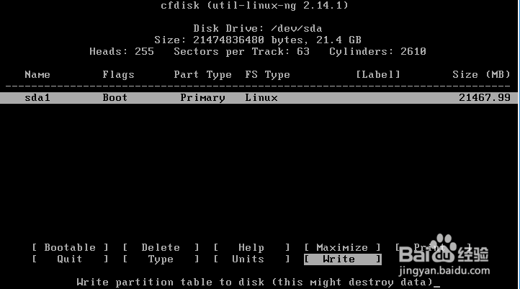
Task: Choose the Quit menu option
Action: click(70, 259)
